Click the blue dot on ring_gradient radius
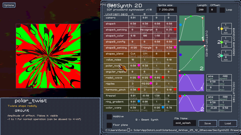This screenshot has width=241, height=135. pyautogui.click(x=139, y=101)
